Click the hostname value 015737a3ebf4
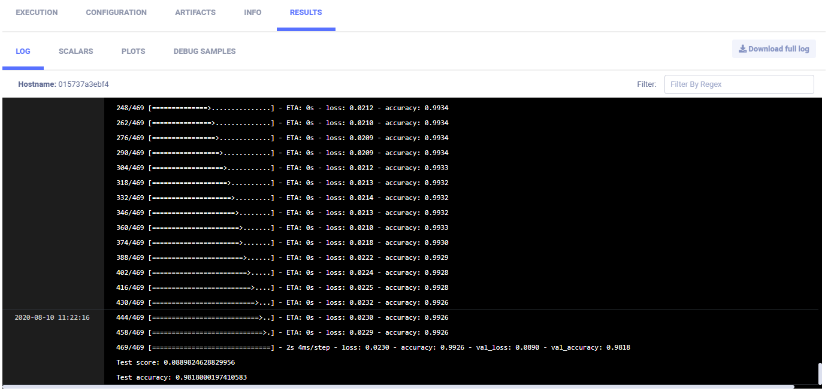This screenshot has height=391, width=828. [83, 84]
